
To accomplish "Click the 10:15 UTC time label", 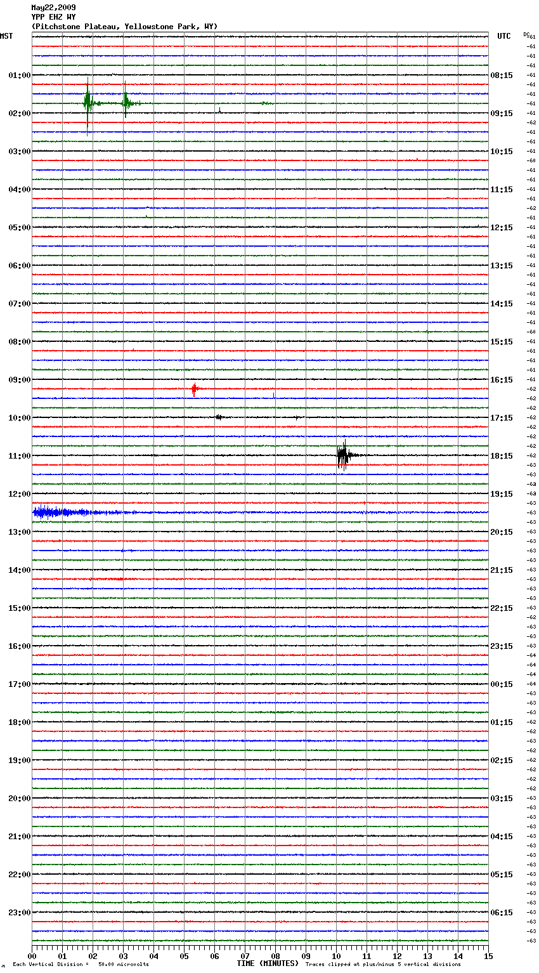I will click(x=502, y=152).
